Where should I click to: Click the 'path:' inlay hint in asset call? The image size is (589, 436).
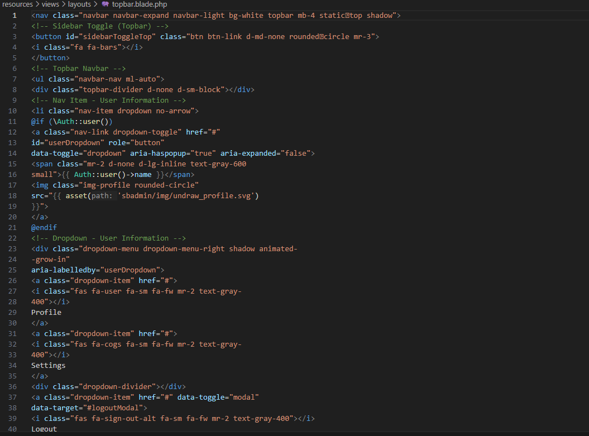(x=103, y=195)
